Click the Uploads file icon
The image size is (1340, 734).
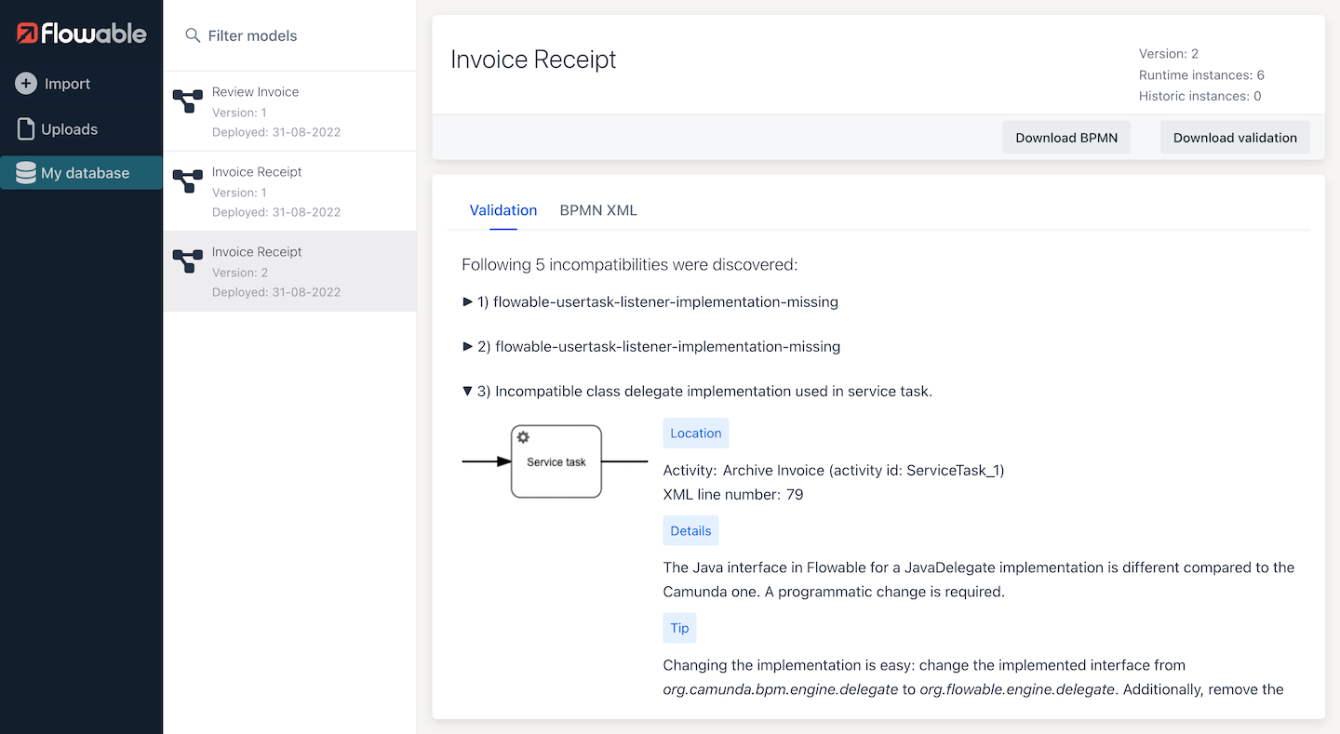[x=26, y=129]
